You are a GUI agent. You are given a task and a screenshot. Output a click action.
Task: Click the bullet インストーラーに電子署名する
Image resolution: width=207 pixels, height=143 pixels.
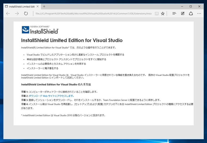tap(42, 68)
